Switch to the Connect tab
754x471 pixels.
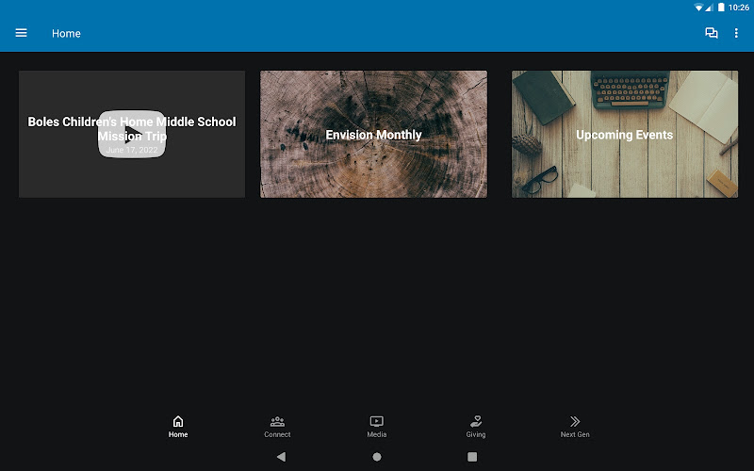277,427
